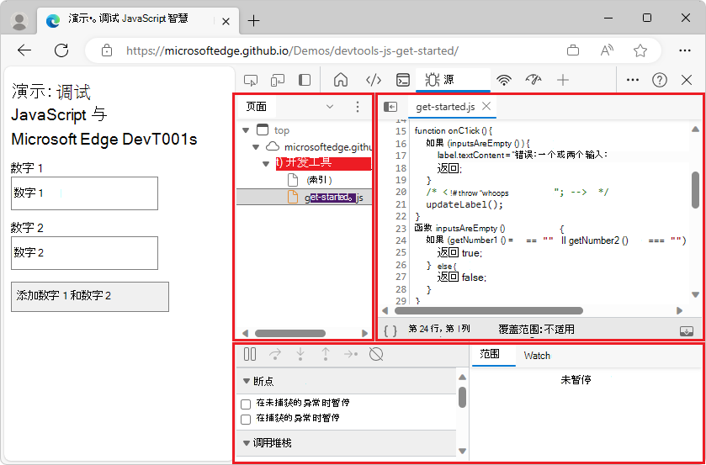Image resolution: width=706 pixels, height=465 pixels.
Task: Open the (索引) file in tree
Action: pyautogui.click(x=319, y=180)
